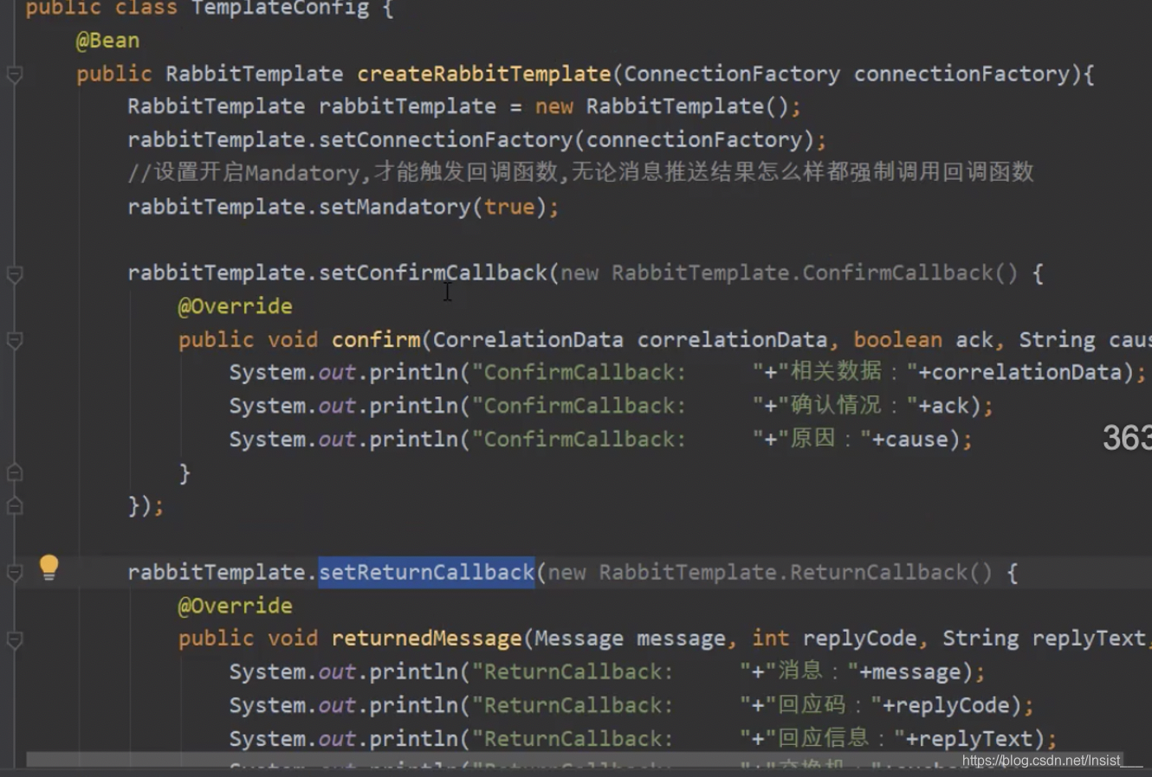The image size is (1152, 777).
Task: Open the light bulb quick-fix suggestions
Action: [49, 568]
